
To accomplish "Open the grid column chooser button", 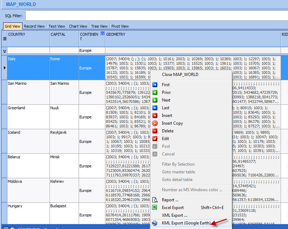I will 4,38.
